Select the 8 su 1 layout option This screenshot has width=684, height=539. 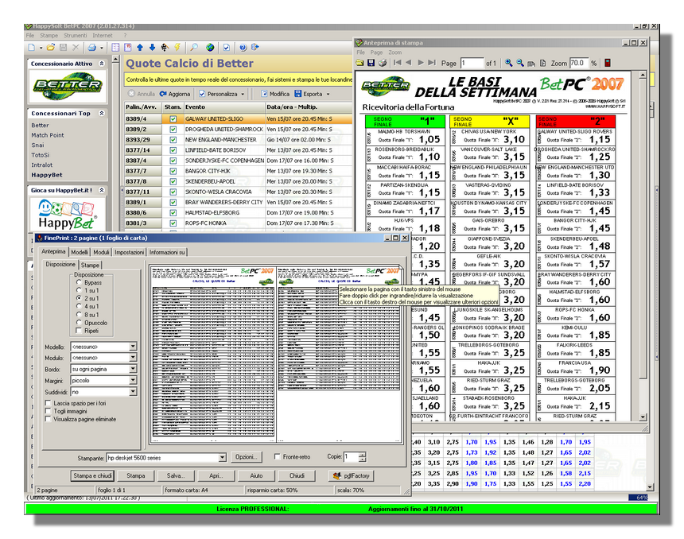79,315
